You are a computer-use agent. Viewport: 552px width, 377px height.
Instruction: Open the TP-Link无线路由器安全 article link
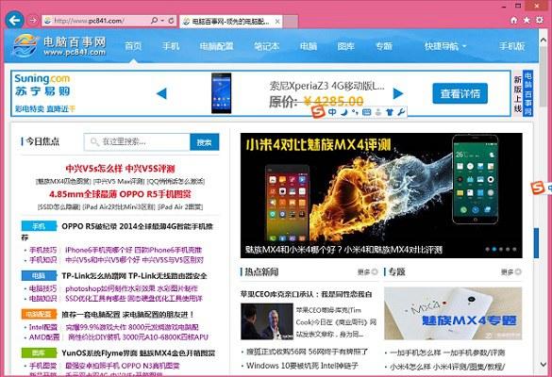(x=135, y=276)
